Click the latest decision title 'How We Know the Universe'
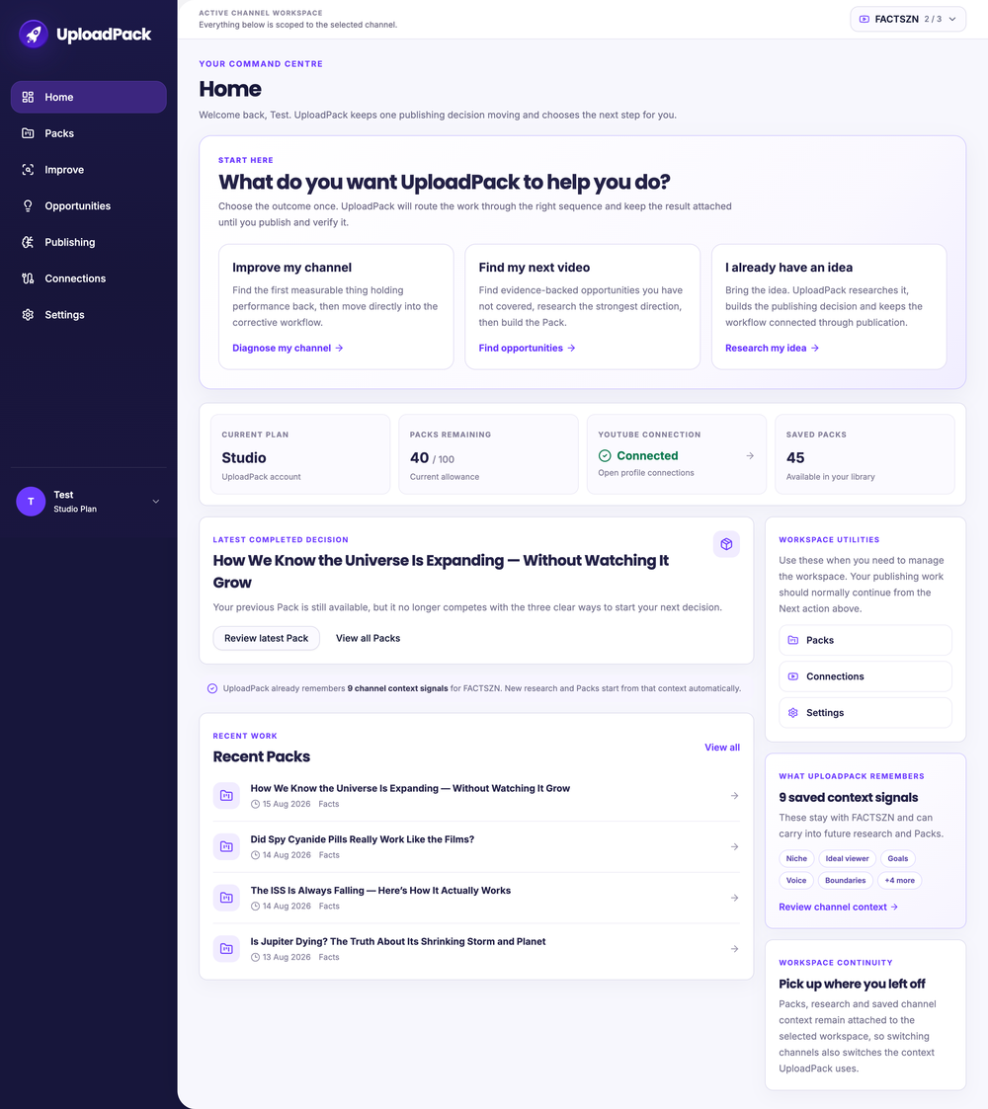Viewport: 988px width, 1109px height. pos(441,572)
